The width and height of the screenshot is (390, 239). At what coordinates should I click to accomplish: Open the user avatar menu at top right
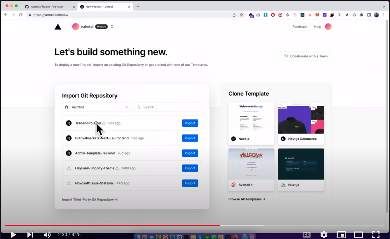tap(328, 27)
